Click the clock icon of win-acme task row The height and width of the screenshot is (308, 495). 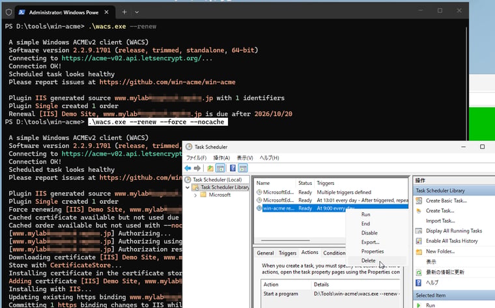pos(259,208)
